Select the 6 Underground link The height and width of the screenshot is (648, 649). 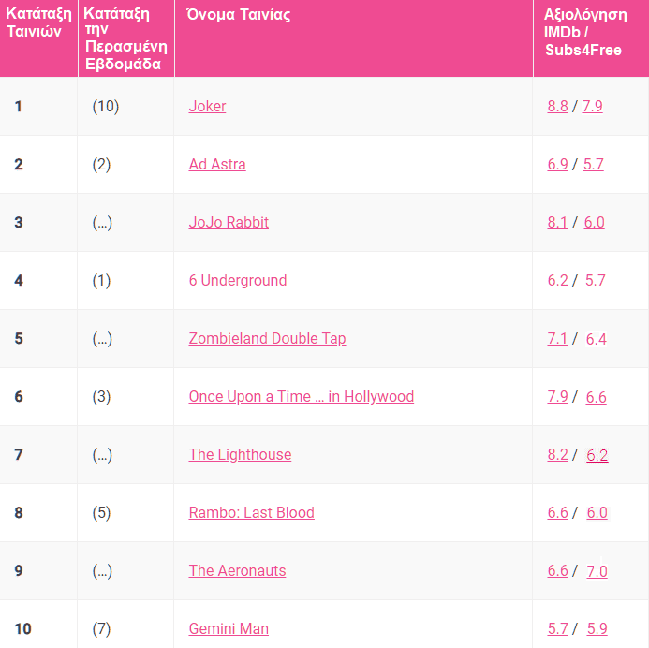238,280
